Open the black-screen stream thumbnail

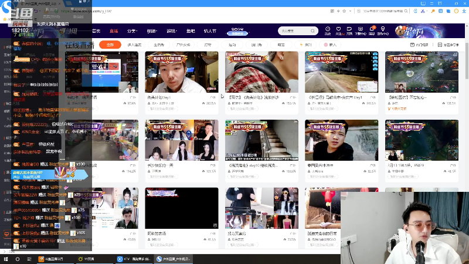click(182, 208)
